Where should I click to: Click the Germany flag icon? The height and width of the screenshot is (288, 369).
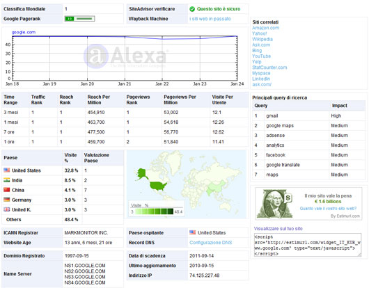(6, 200)
